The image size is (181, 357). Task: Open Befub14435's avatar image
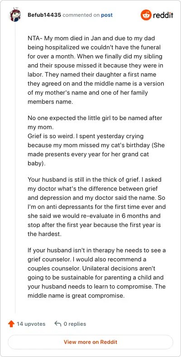tap(15, 15)
